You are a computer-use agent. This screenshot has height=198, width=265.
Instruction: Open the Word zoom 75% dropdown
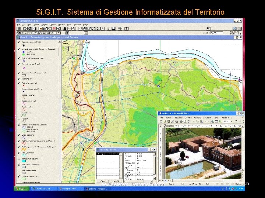tap(231, 121)
